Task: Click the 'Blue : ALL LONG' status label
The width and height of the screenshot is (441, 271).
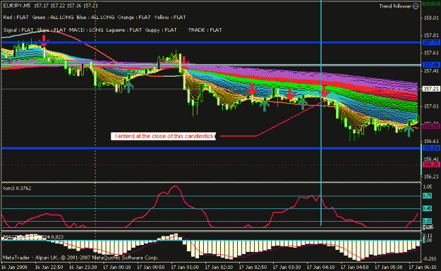Action: 95,18
